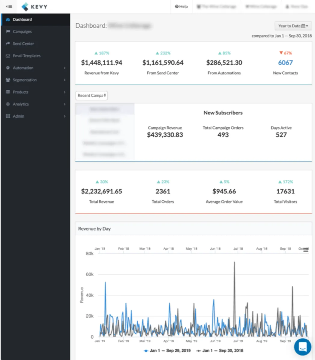315x360 pixels.
Task: Click the Dashboard gauge icon in sidebar
Action: point(8,19)
